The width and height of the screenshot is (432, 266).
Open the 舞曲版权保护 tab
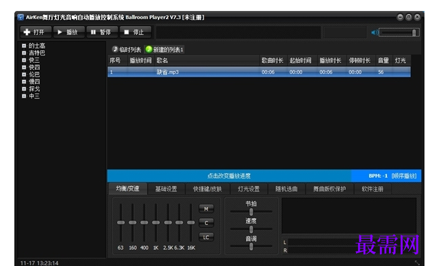tap(329, 189)
